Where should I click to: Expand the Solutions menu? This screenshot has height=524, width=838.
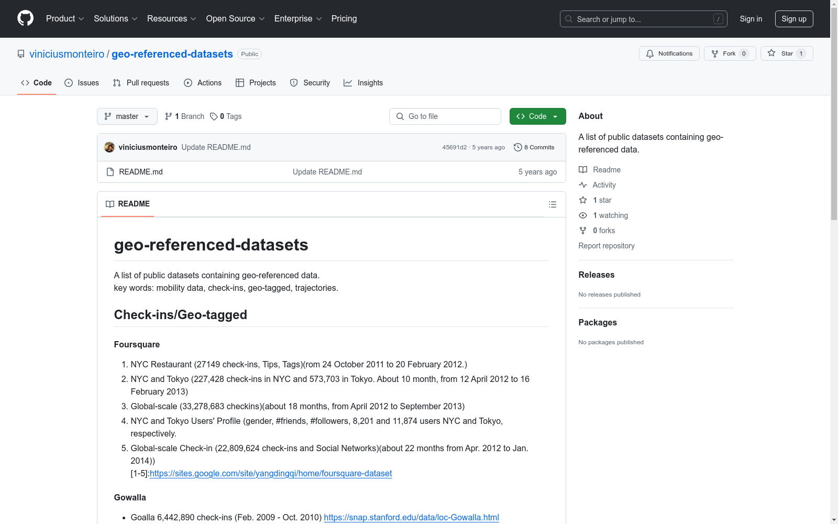click(116, 19)
